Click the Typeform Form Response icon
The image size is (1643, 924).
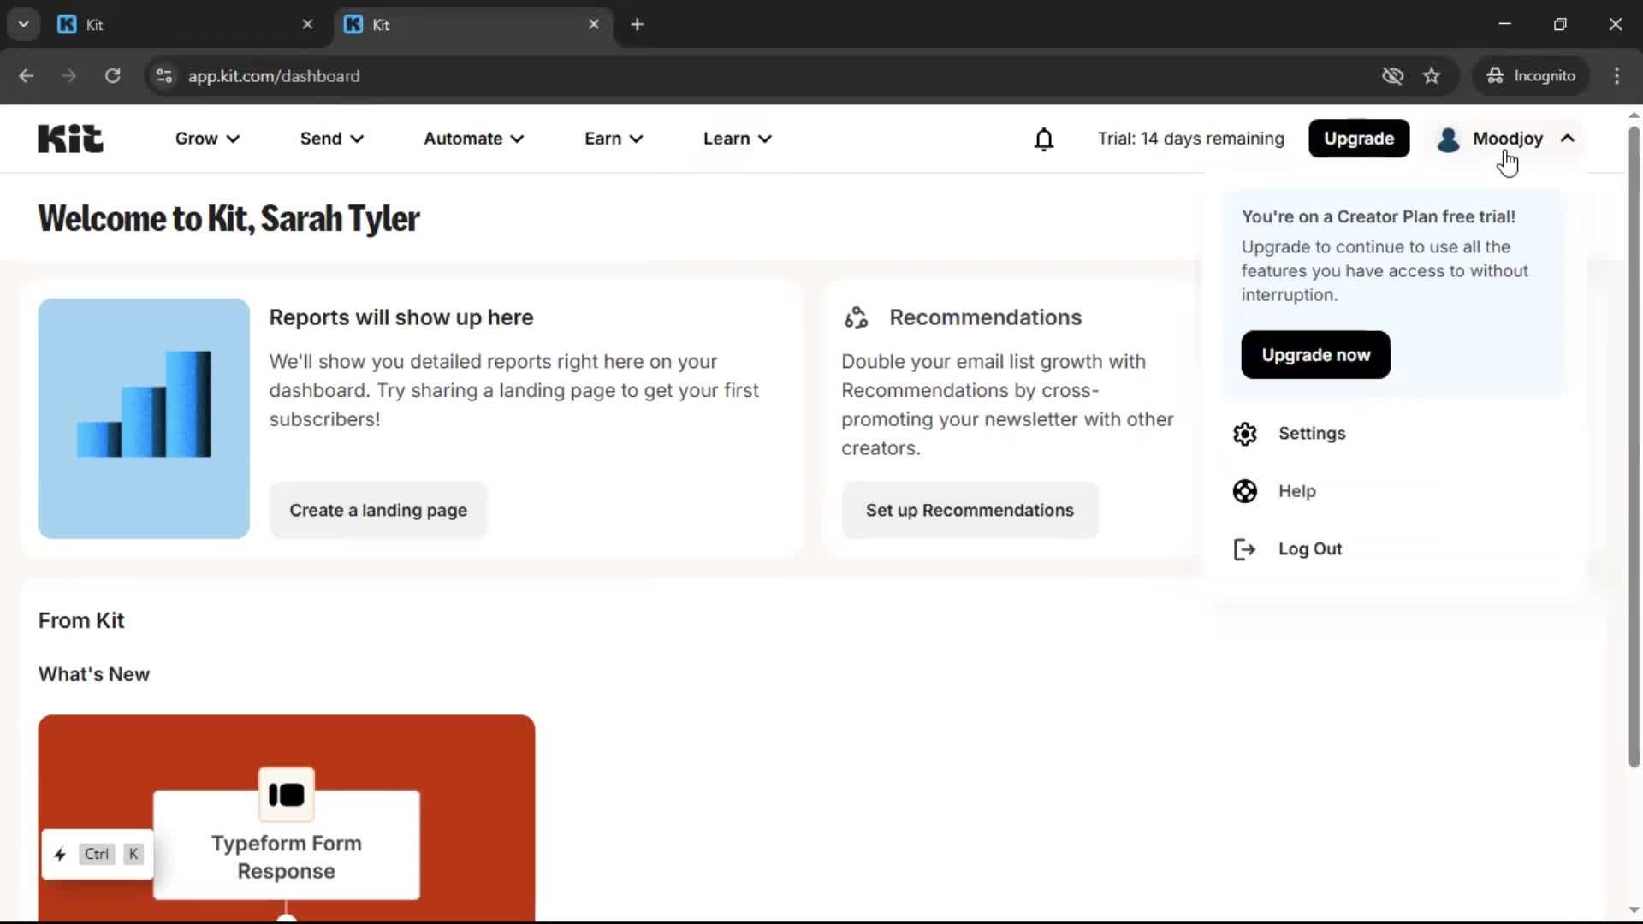point(286,795)
